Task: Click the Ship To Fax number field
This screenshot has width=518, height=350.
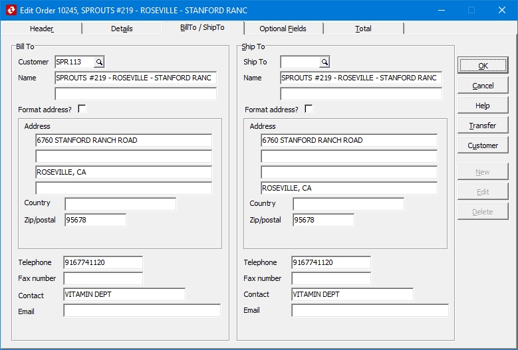Action: coord(331,278)
